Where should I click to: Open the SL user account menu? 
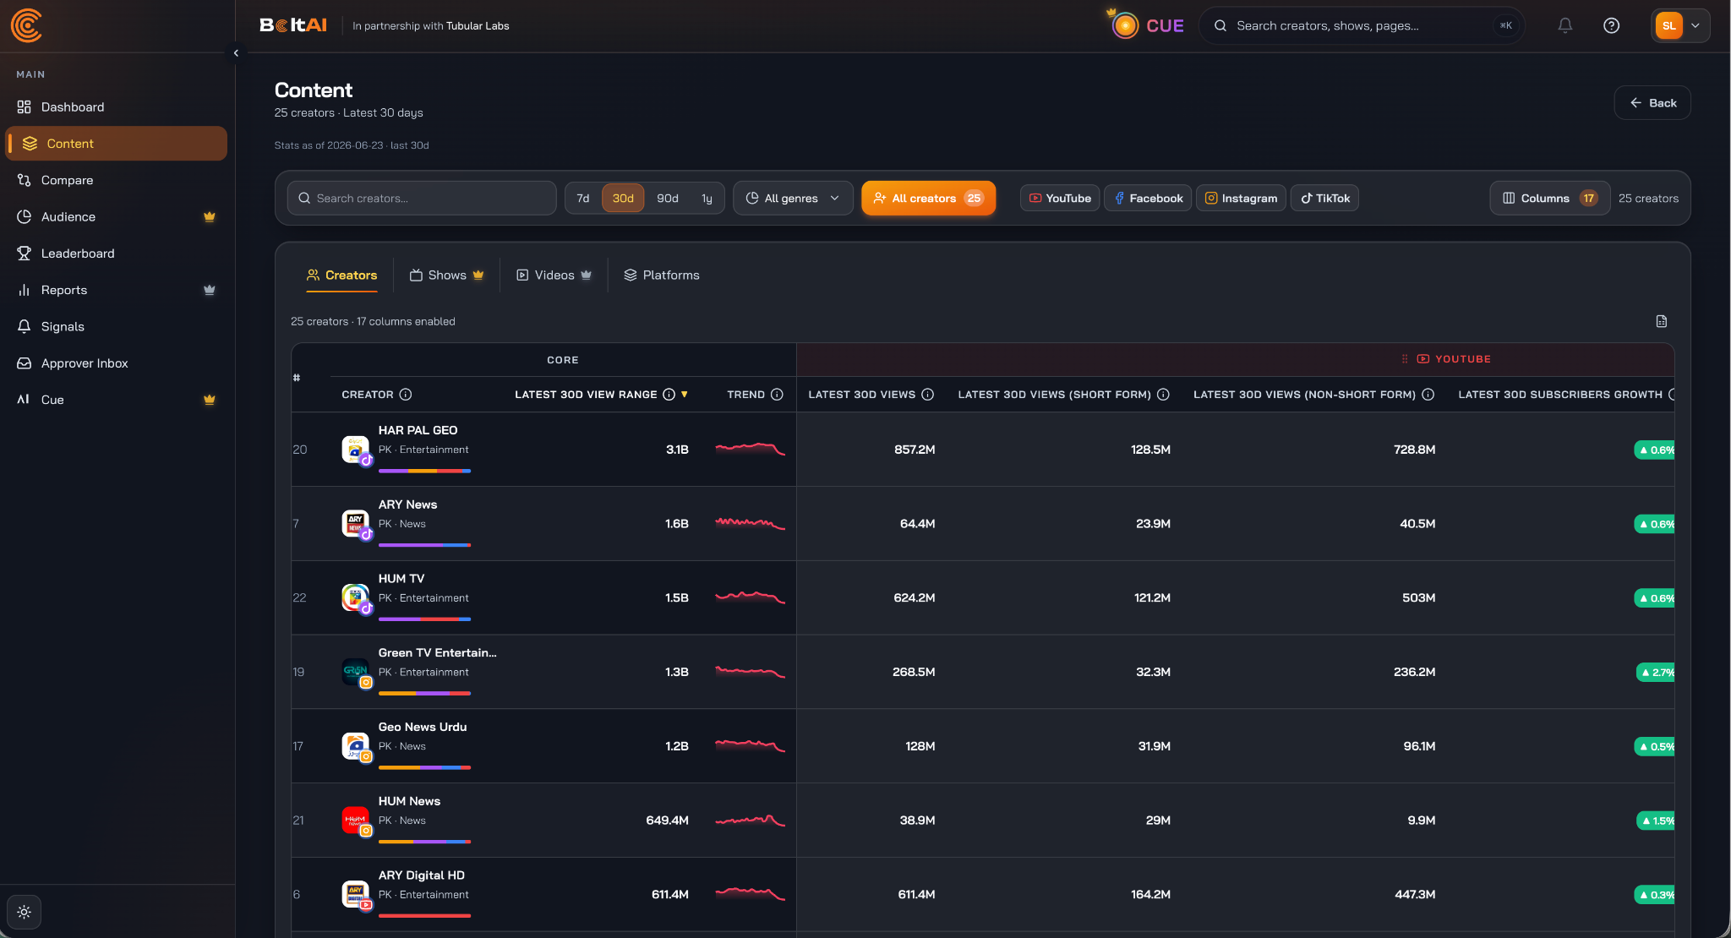click(x=1681, y=25)
